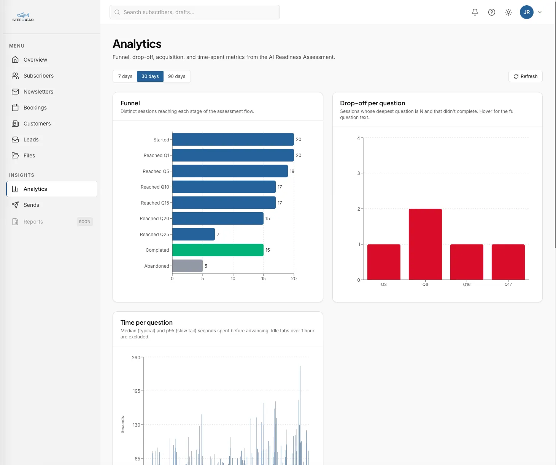The image size is (556, 465).
Task: Click the 'Funnel' card title
Action: 130,103
